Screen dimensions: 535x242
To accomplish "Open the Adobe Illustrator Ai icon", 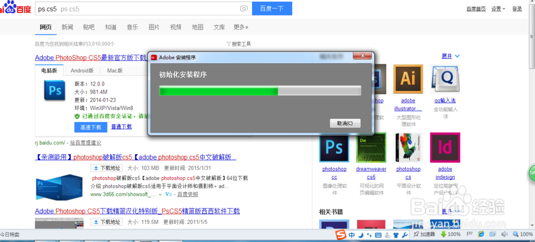I will click(408, 79).
